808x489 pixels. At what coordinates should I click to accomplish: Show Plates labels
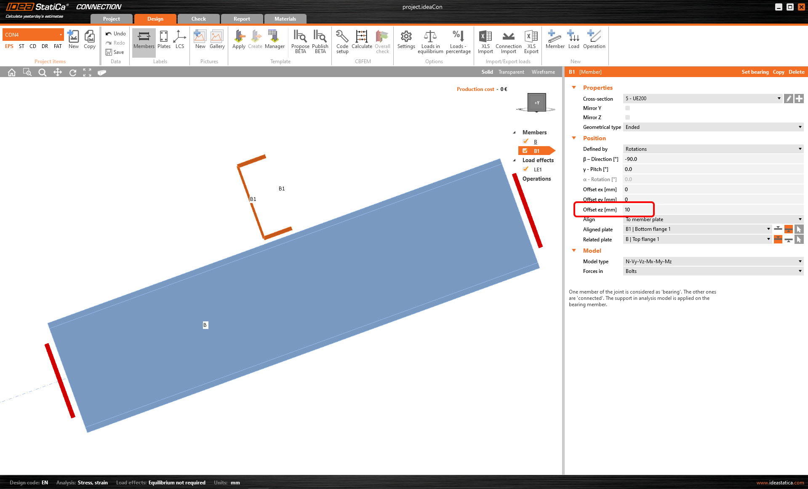click(164, 40)
